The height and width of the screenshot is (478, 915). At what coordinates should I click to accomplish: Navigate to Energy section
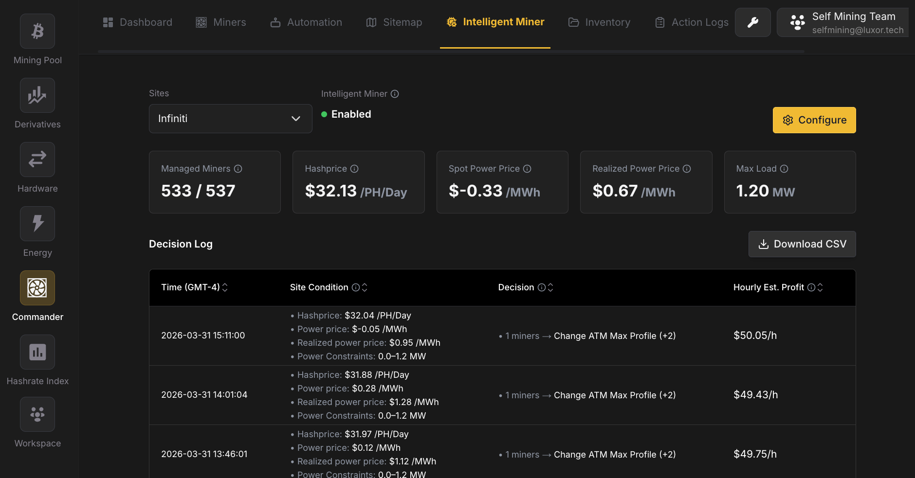coord(37,231)
